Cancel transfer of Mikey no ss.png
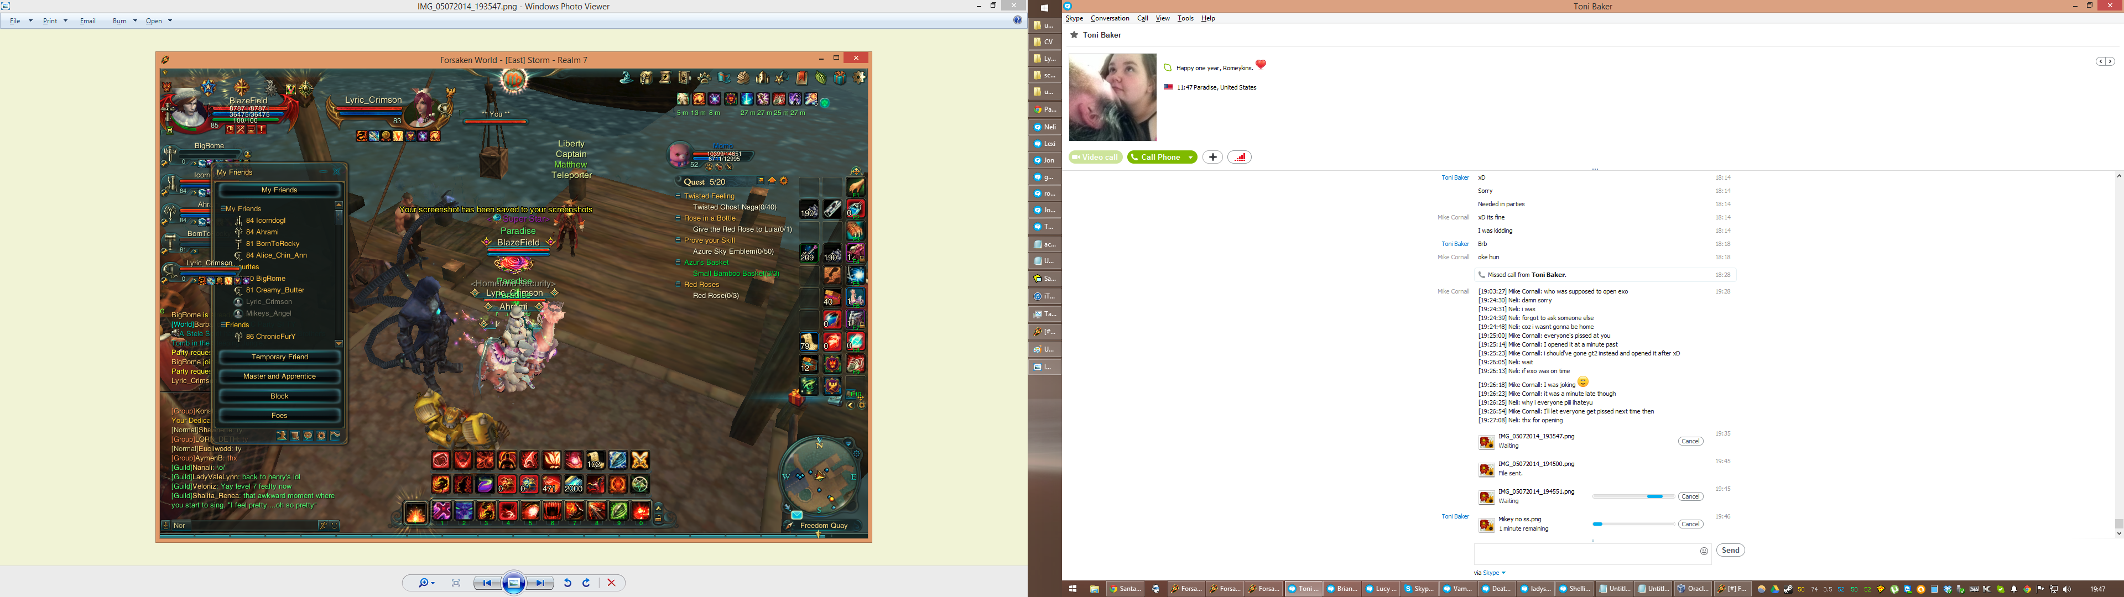 pyautogui.click(x=1690, y=525)
